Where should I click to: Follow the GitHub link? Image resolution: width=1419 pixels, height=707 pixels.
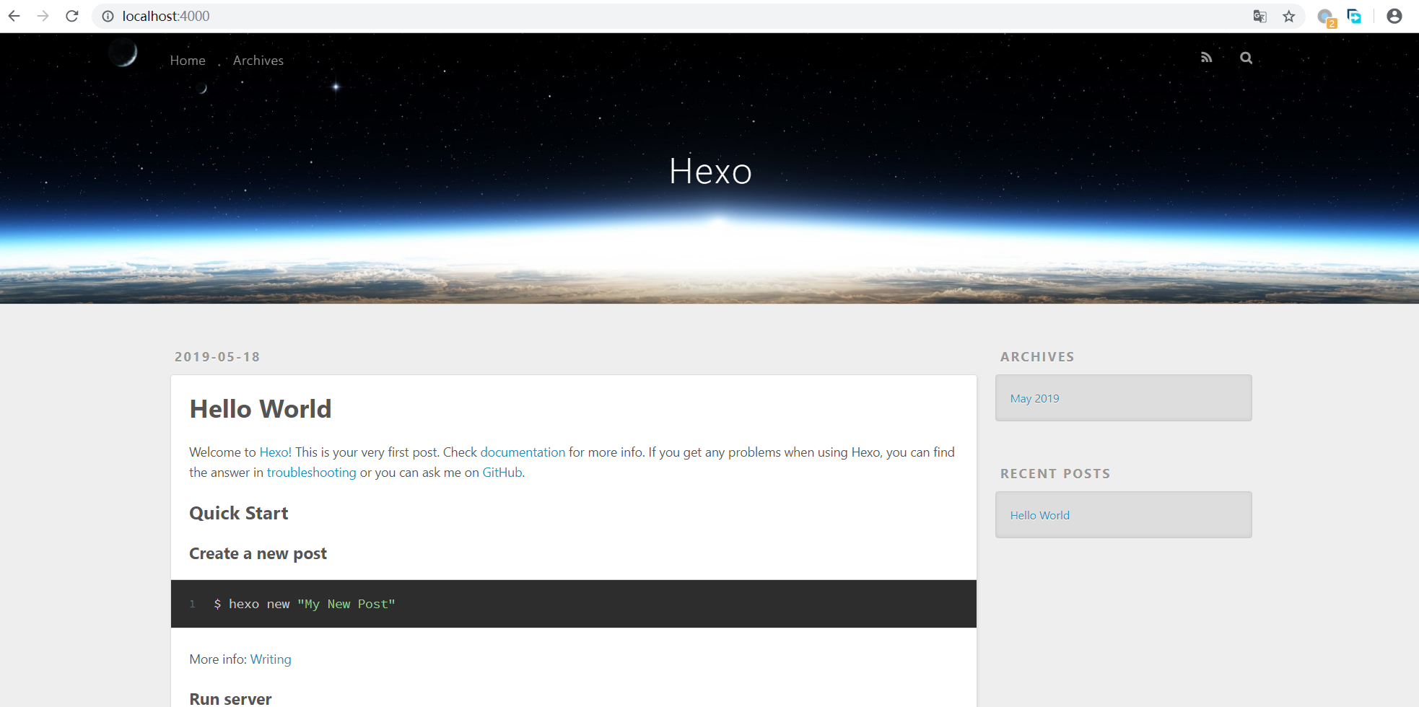click(x=502, y=473)
